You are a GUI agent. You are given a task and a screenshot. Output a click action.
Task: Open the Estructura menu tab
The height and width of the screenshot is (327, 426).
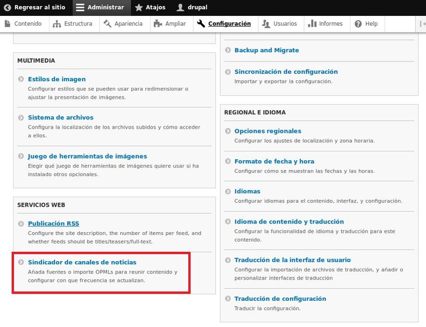click(x=74, y=24)
